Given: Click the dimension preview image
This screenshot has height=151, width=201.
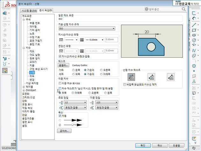Looking at the screenshot, I should point(152,41).
